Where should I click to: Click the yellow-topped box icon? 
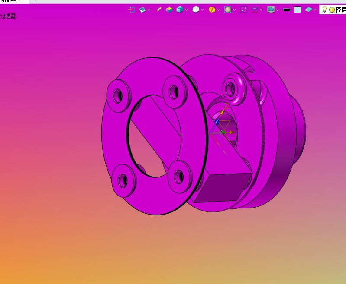(x=169, y=9)
